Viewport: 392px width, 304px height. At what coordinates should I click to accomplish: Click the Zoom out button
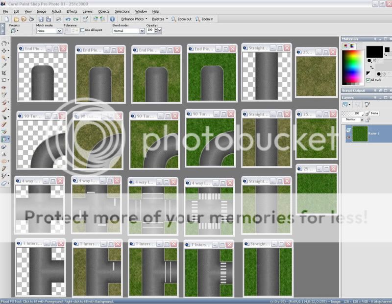tap(182, 19)
